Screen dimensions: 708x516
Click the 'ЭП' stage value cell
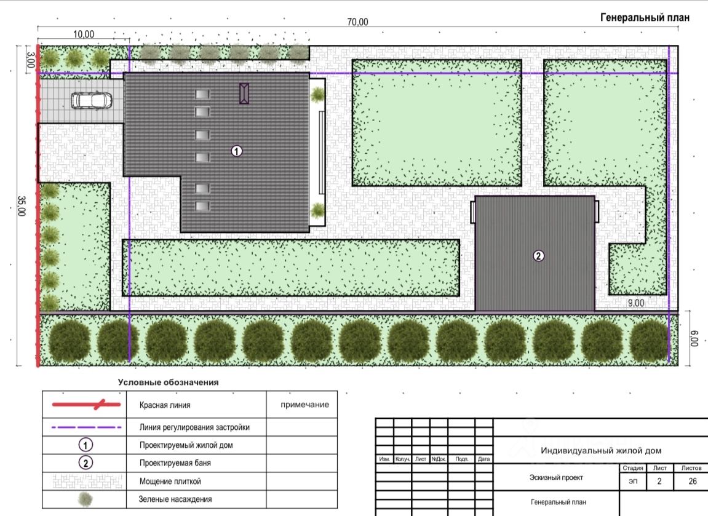click(633, 481)
